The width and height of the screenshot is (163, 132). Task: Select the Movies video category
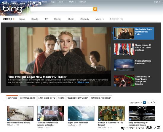click(x=58, y=19)
